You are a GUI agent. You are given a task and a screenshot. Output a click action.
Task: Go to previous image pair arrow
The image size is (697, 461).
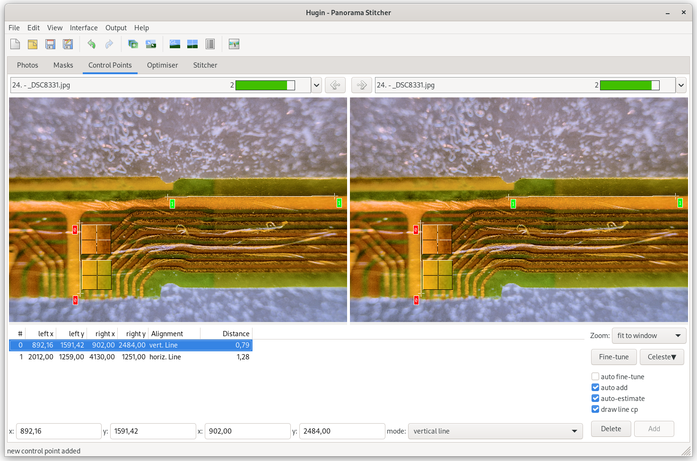(335, 85)
